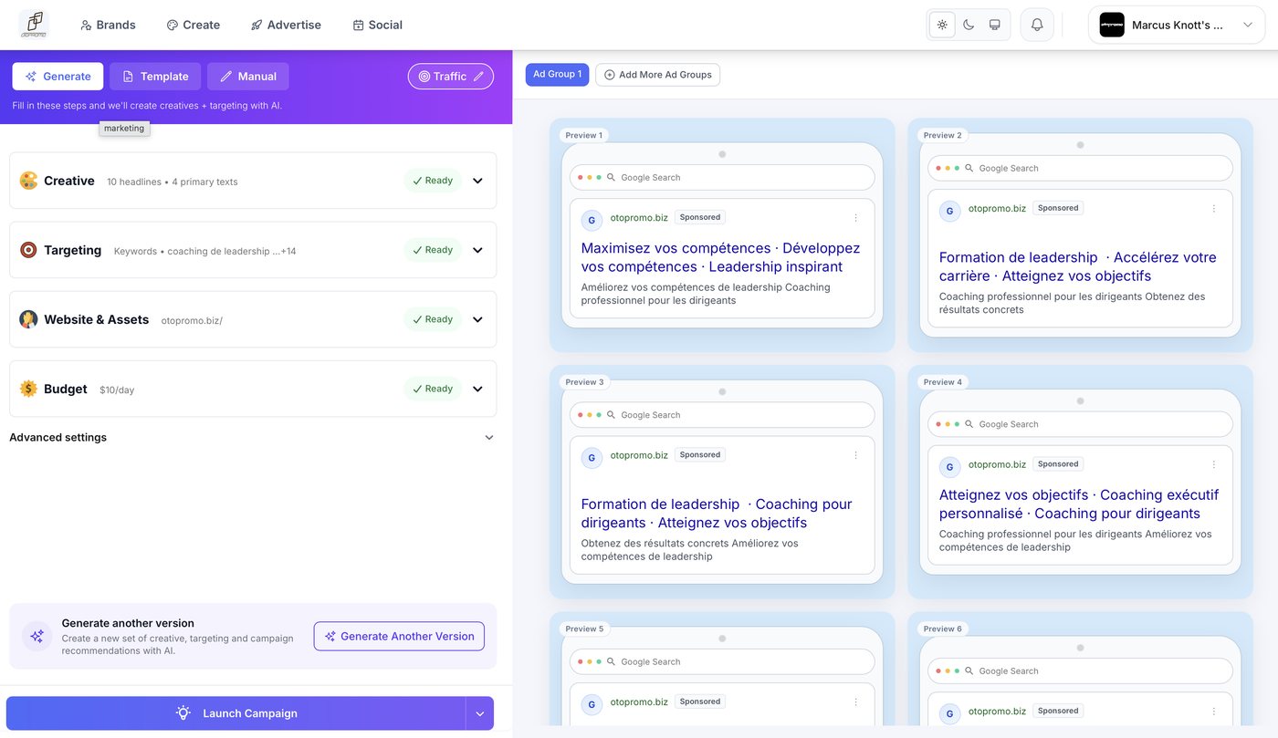Click Generate Another Version button
Image resolution: width=1278 pixels, height=738 pixels.
pos(399,637)
